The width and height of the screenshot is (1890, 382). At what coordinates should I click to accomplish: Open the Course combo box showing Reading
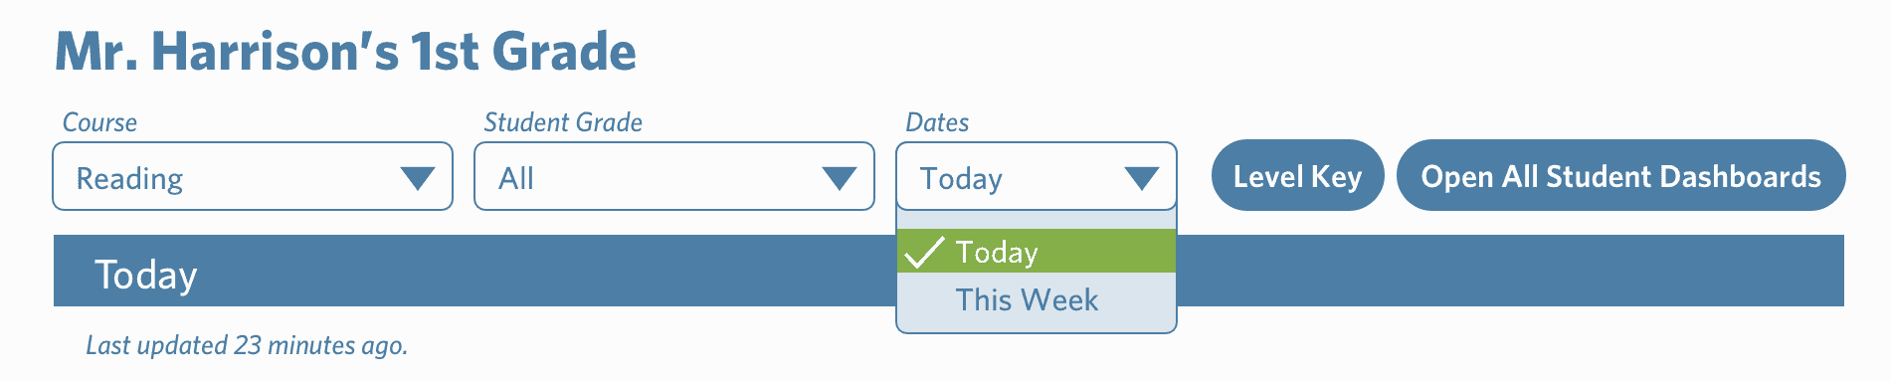[x=253, y=176]
